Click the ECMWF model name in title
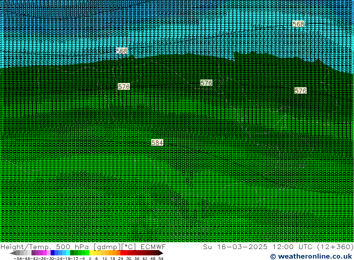Image resolution: width=354 pixels, height=260 pixels. pos(153,247)
